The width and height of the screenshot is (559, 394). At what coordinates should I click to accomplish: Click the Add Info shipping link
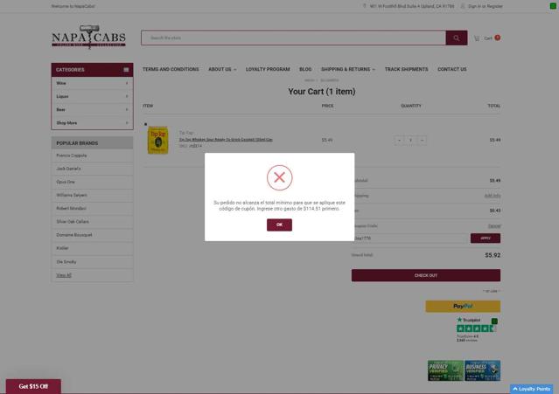pyautogui.click(x=493, y=196)
